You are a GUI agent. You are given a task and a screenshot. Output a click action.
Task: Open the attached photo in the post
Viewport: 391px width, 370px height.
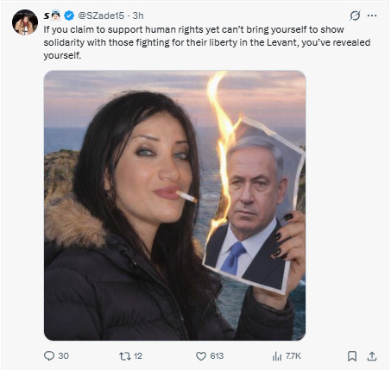tap(174, 205)
